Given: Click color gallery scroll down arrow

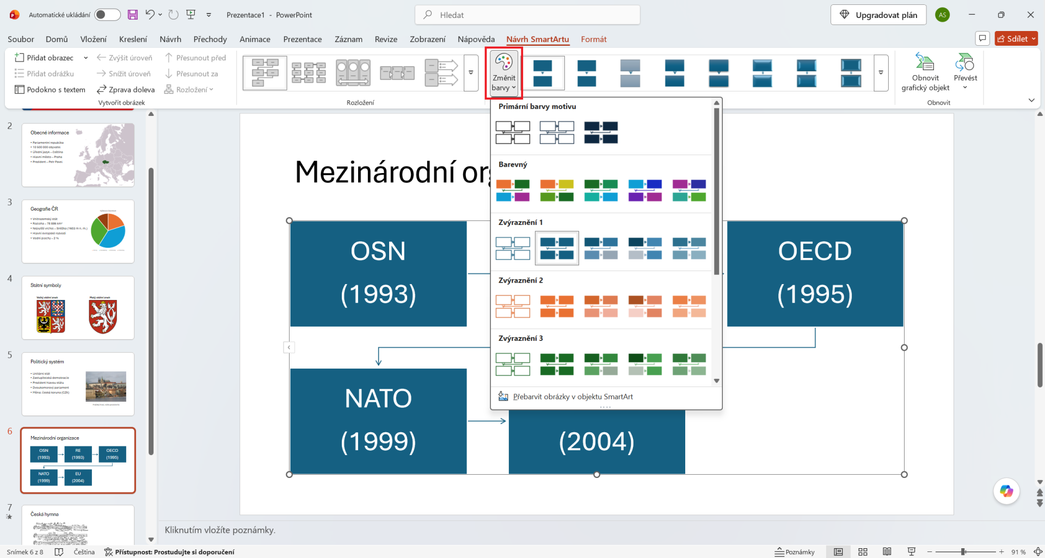Looking at the screenshot, I should pyautogui.click(x=717, y=381).
